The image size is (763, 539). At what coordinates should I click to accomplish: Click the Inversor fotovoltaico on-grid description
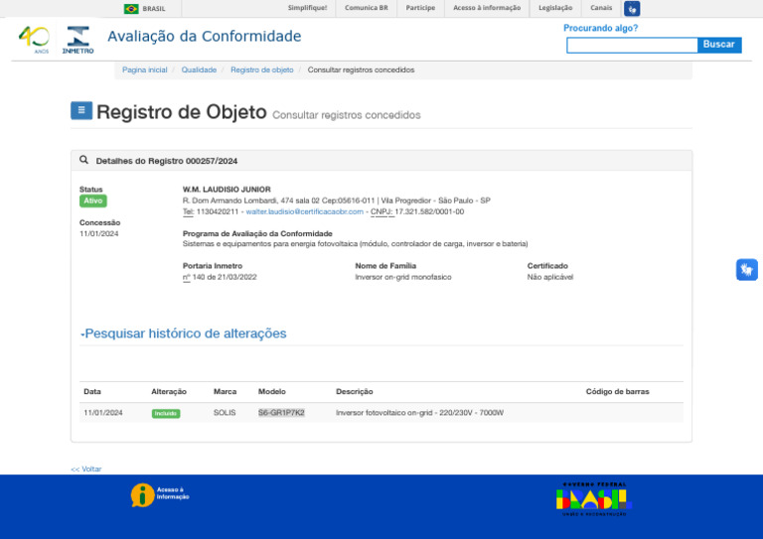pyautogui.click(x=419, y=413)
